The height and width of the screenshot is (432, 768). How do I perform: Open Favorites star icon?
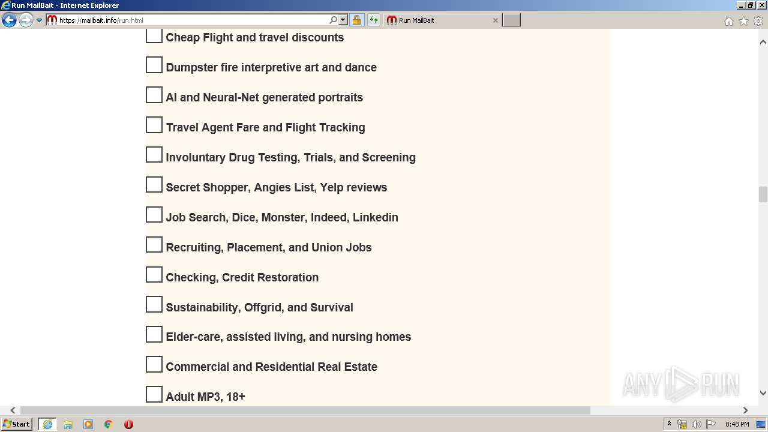[x=743, y=21]
